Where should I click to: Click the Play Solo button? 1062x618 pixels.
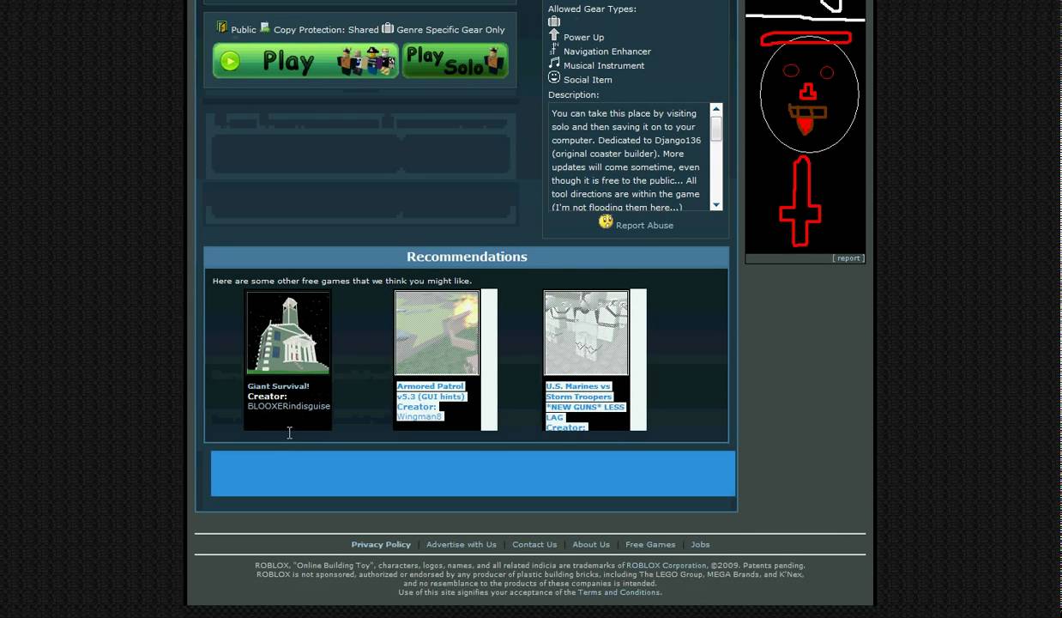tap(456, 61)
